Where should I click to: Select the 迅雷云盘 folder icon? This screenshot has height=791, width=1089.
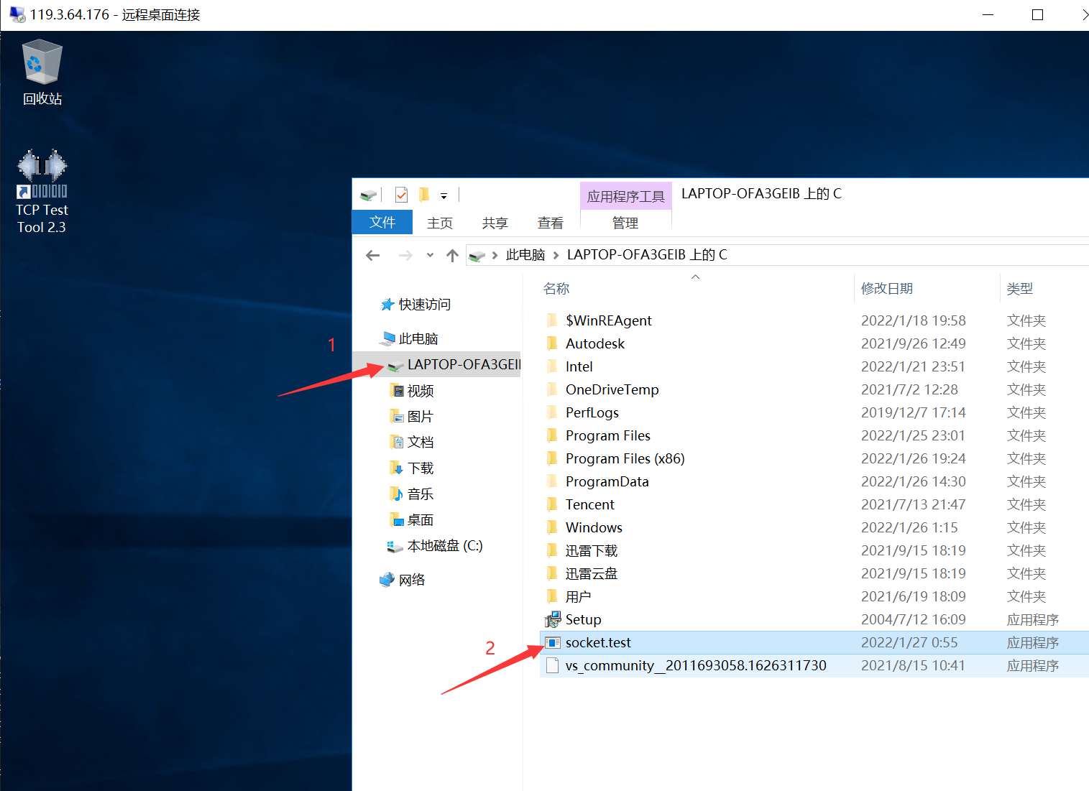pyautogui.click(x=552, y=573)
